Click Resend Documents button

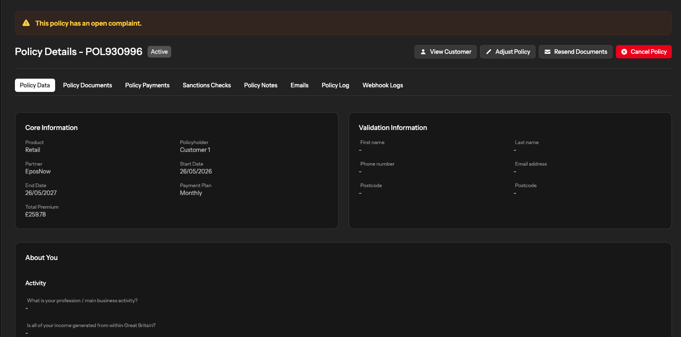click(576, 52)
